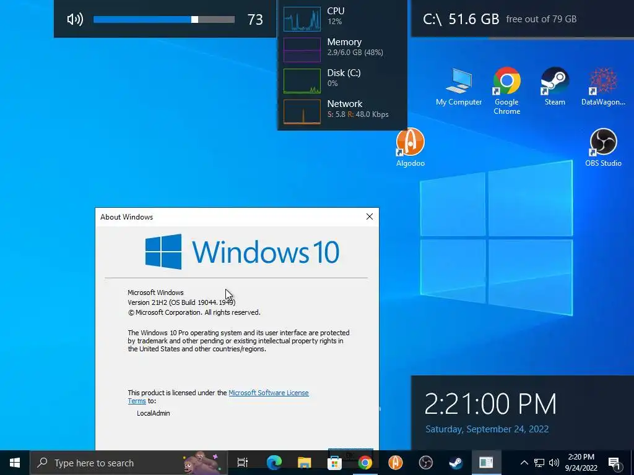Click the Network activity graph
This screenshot has height=475, width=634.
click(x=302, y=111)
